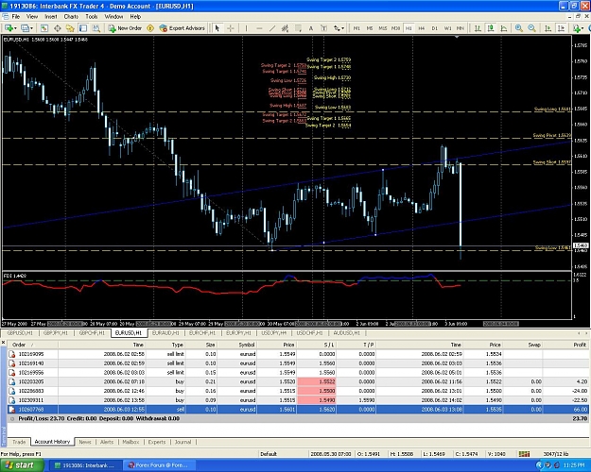
Task: Switch chart to H4 timeframe
Action: click(x=422, y=28)
